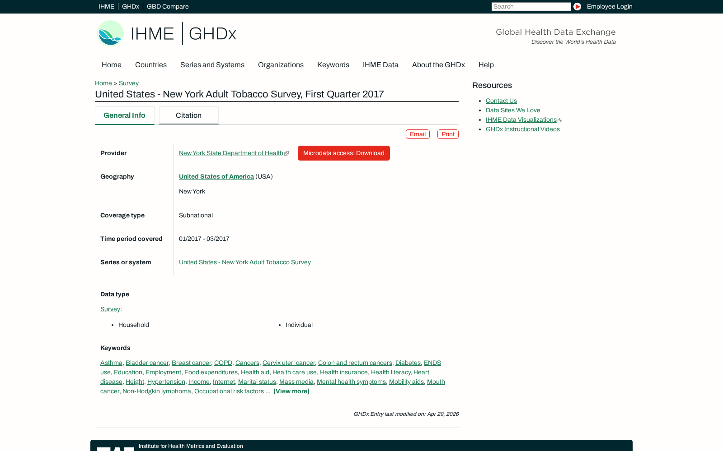
Task: Open the Asthma keyword
Action: click(x=111, y=363)
